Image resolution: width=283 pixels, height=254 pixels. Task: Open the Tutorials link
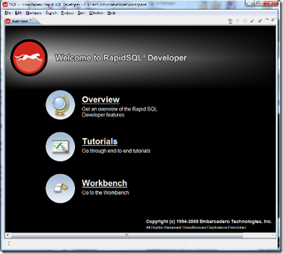pyautogui.click(x=99, y=142)
